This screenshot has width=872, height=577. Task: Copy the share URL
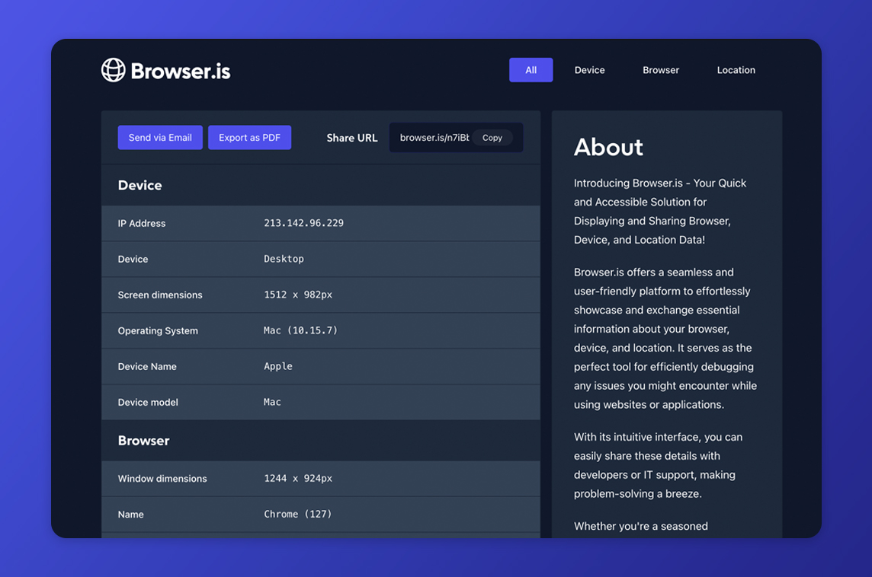pyautogui.click(x=492, y=138)
